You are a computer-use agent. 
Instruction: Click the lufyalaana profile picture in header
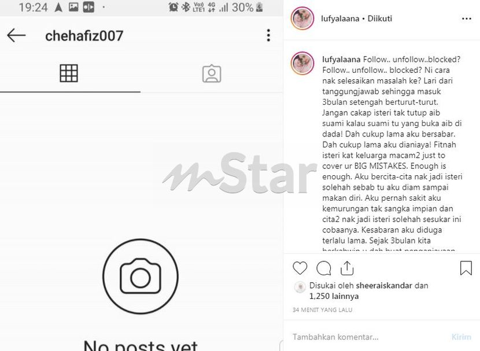pyautogui.click(x=302, y=19)
